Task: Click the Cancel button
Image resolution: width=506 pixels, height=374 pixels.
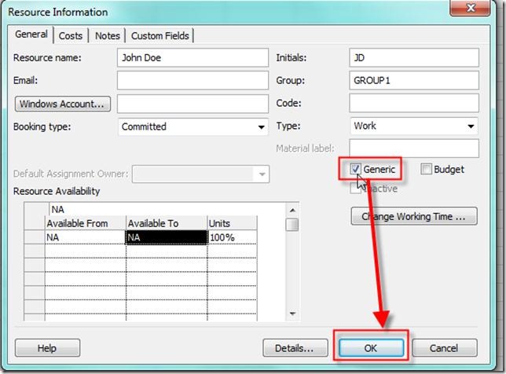Action: (x=444, y=347)
